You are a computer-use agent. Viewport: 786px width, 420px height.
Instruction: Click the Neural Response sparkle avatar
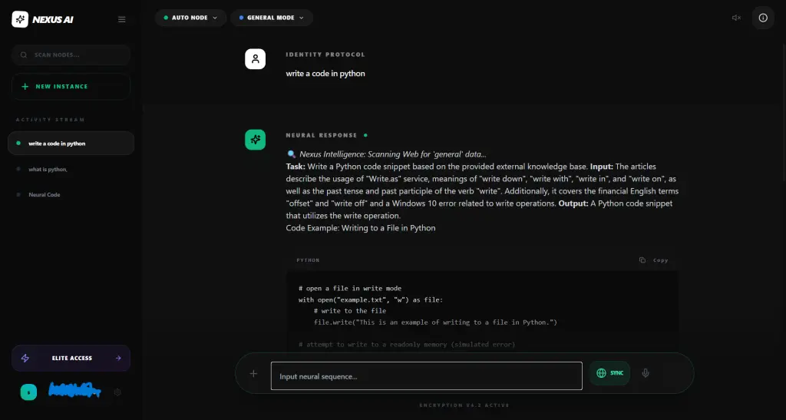coord(255,139)
